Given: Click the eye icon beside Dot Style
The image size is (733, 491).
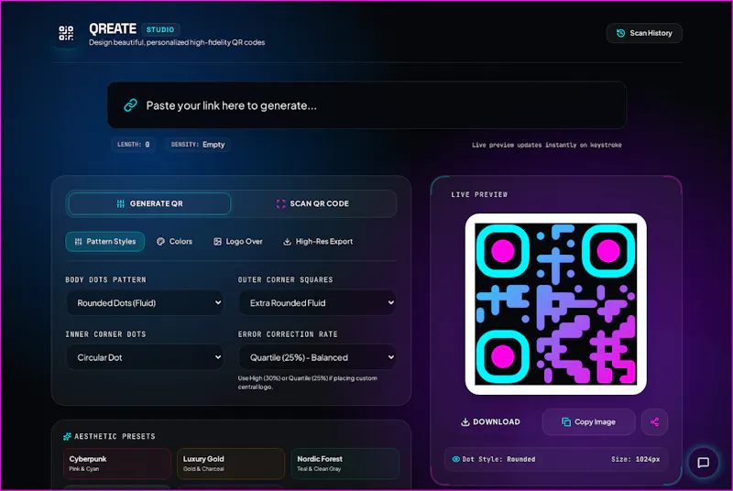Looking at the screenshot, I should click(455, 459).
